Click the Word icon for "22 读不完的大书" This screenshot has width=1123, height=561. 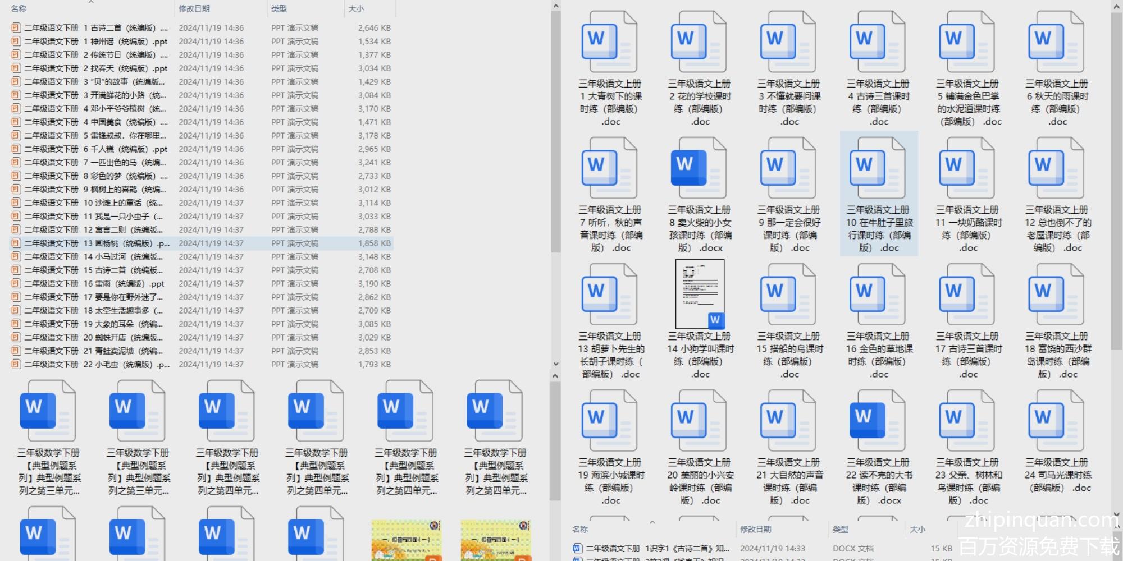coord(877,421)
